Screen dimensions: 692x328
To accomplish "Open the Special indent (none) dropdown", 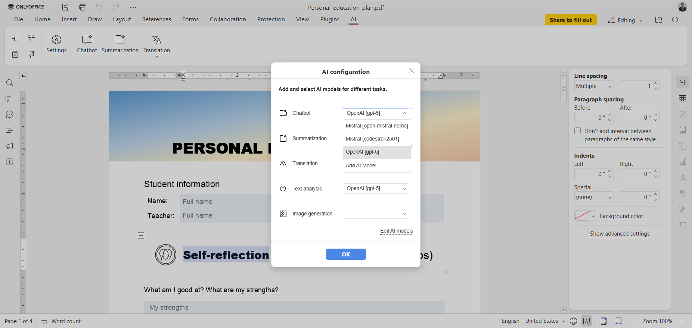I will (594, 197).
